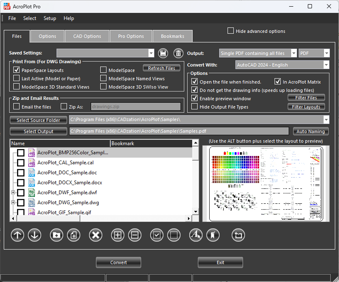Open the PDF format dropdown
The image size is (339, 282).
click(x=327, y=53)
